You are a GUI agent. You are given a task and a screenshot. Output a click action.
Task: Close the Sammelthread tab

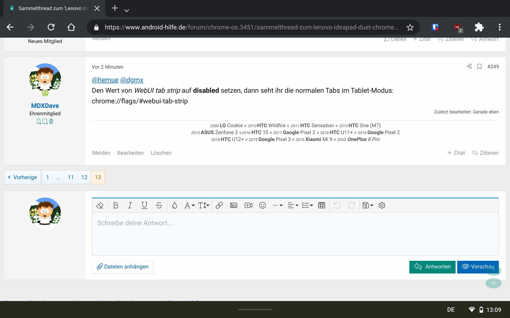[x=97, y=8]
